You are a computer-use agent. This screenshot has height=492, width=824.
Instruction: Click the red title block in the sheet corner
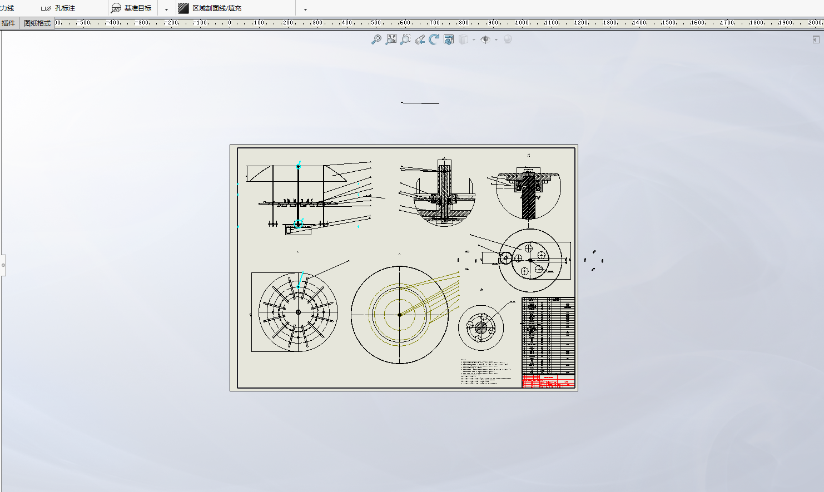(x=548, y=382)
